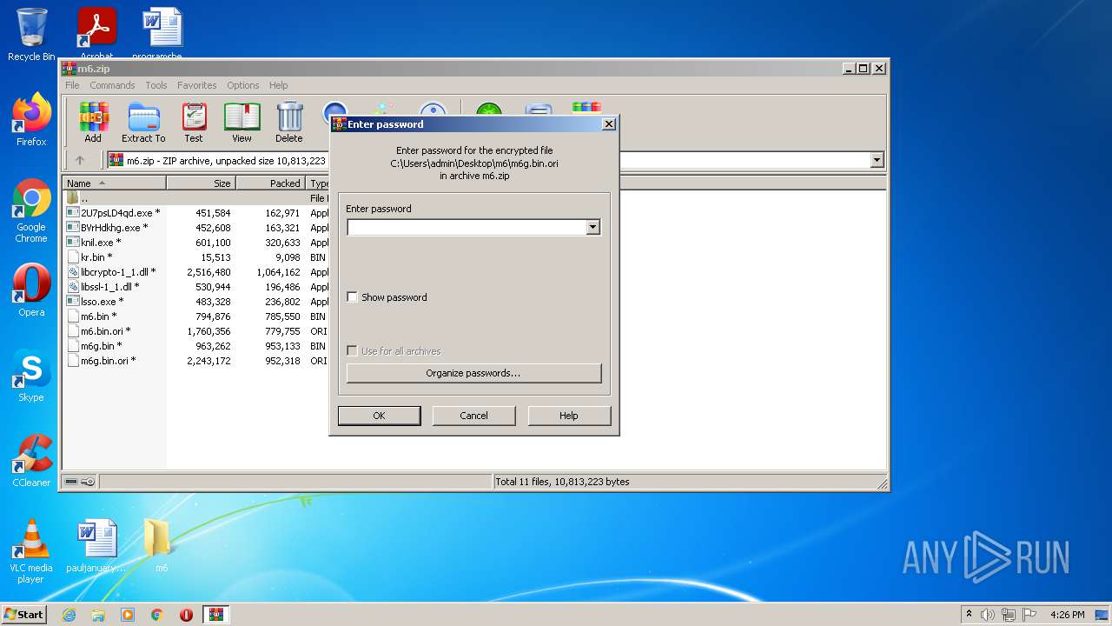The image size is (1112, 626).
Task: Run the Test archive tool
Action: 194,122
